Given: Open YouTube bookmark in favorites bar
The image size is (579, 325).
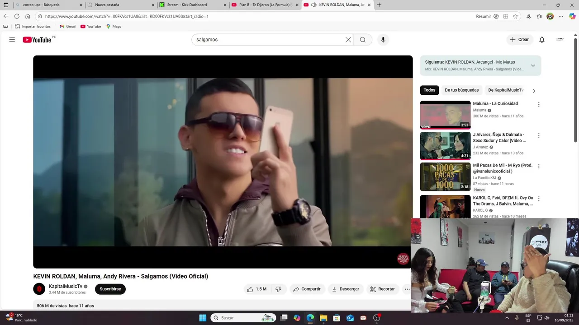Looking at the screenshot, I should point(90,27).
